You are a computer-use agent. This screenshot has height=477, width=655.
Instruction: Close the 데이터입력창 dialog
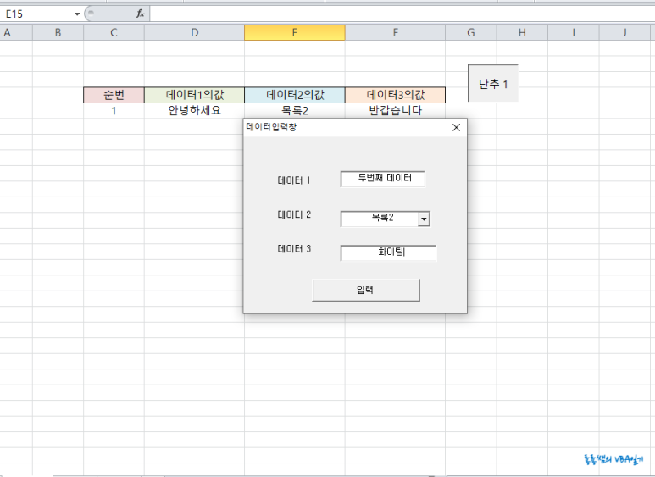(x=456, y=128)
